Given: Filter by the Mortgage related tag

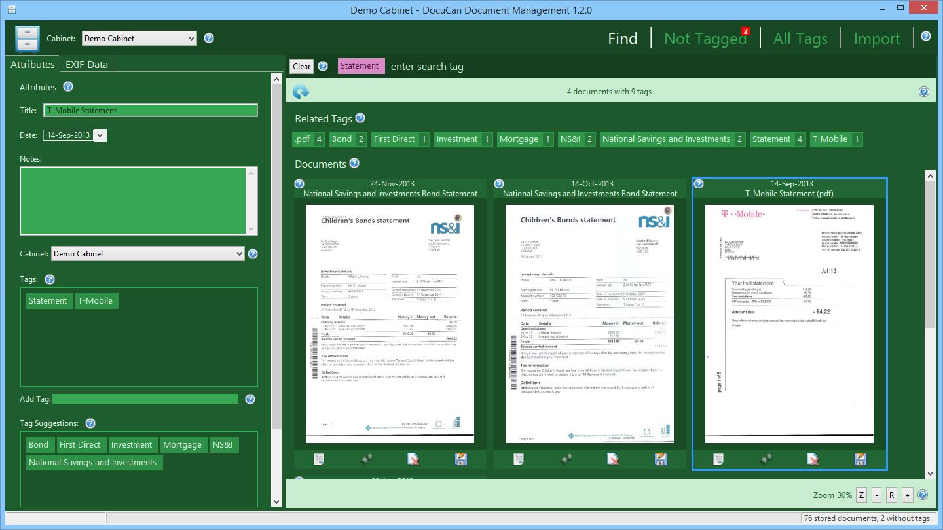Looking at the screenshot, I should click(525, 139).
